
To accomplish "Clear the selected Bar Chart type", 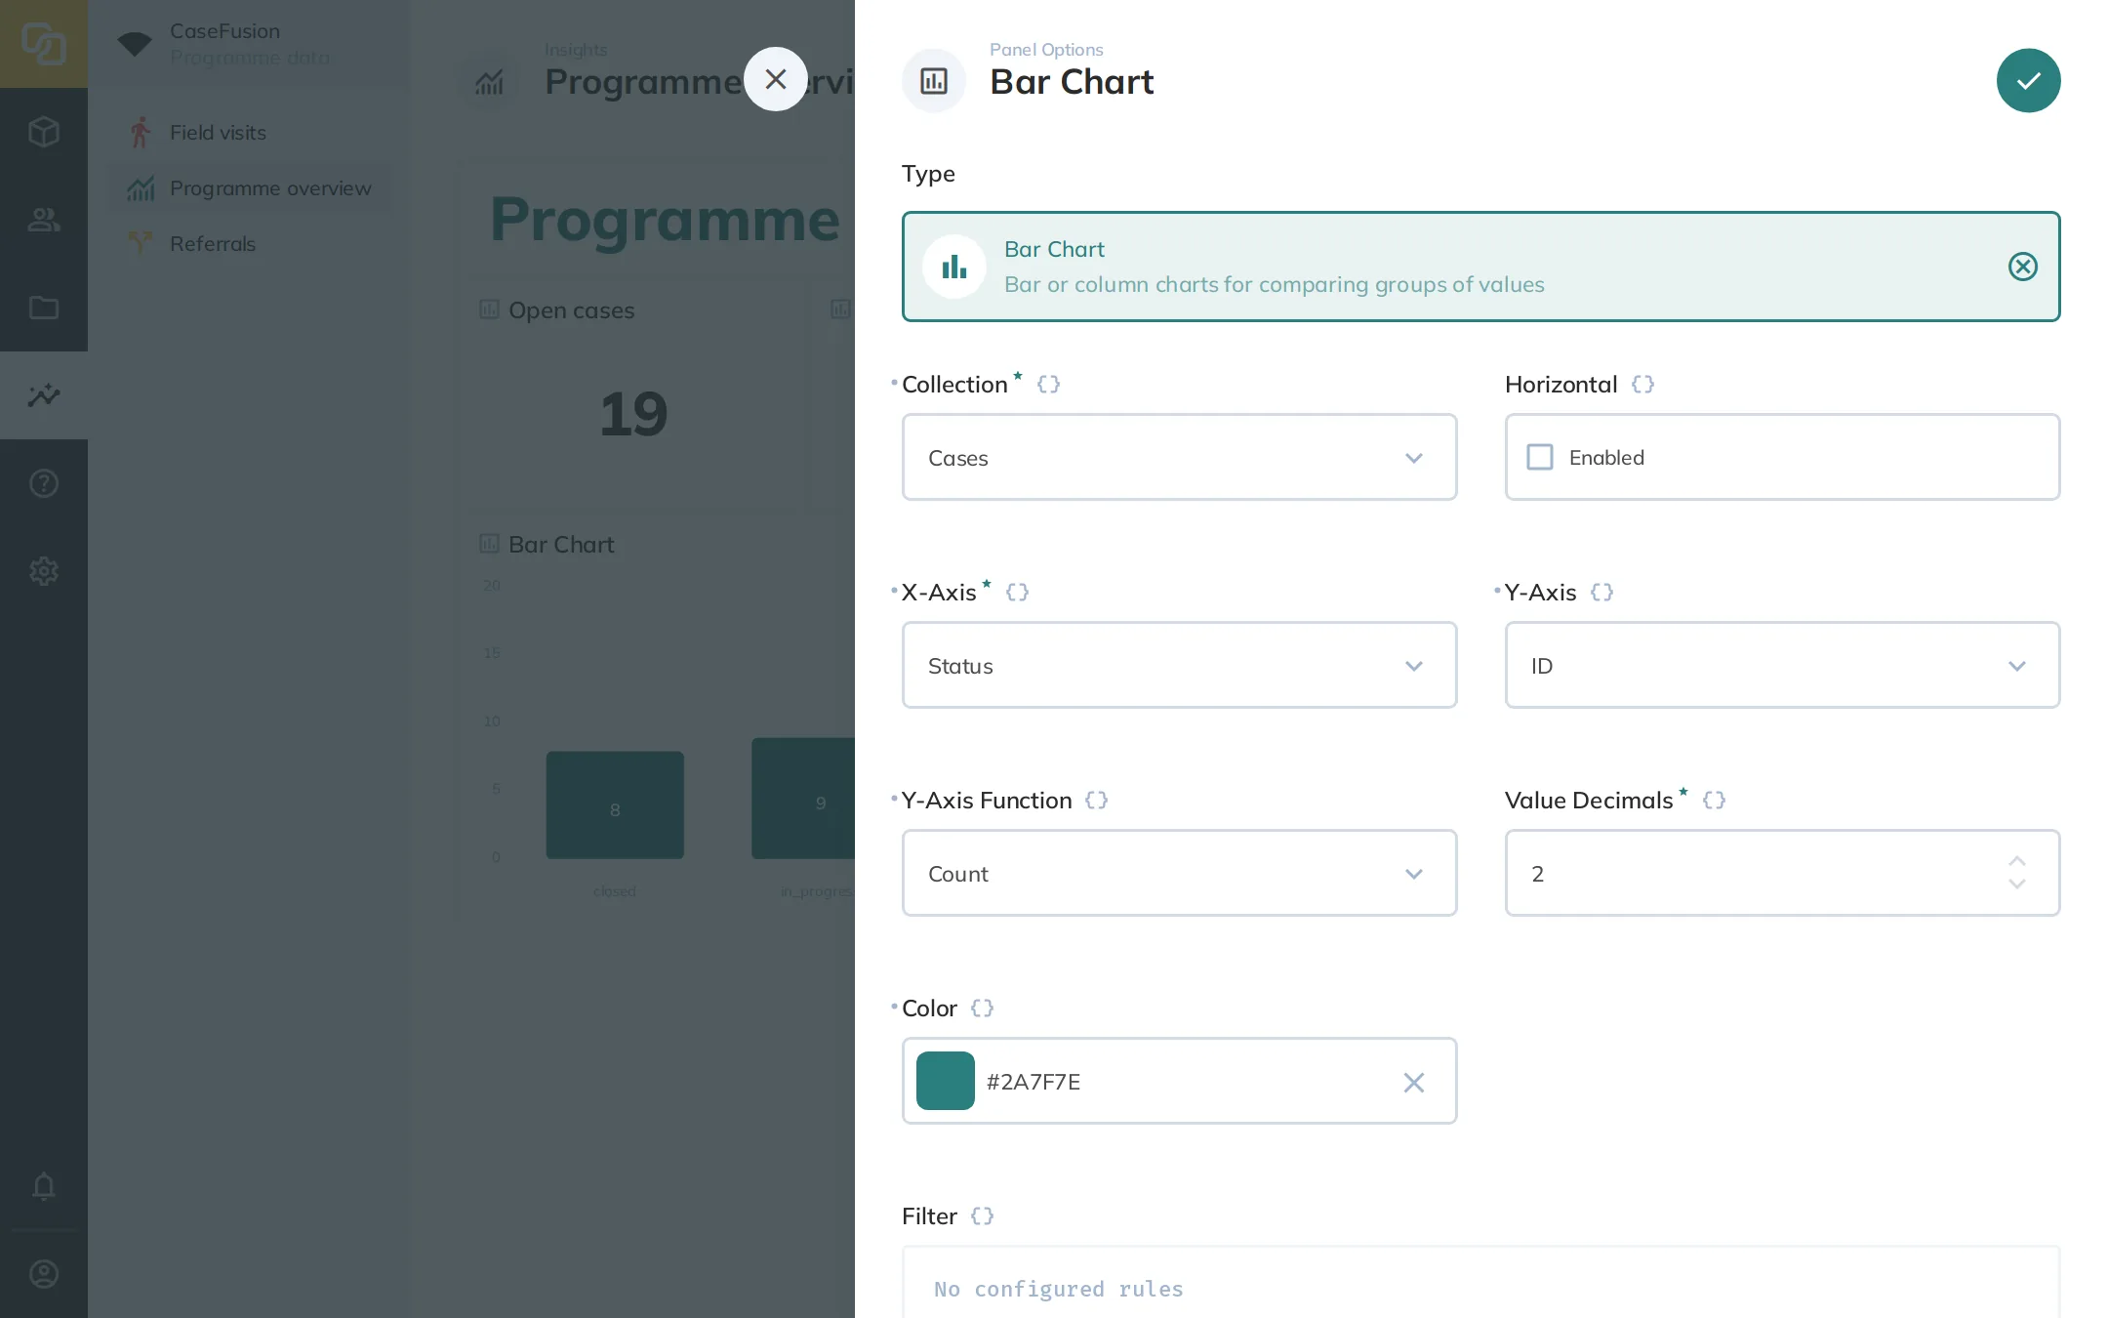I will click(2023, 267).
